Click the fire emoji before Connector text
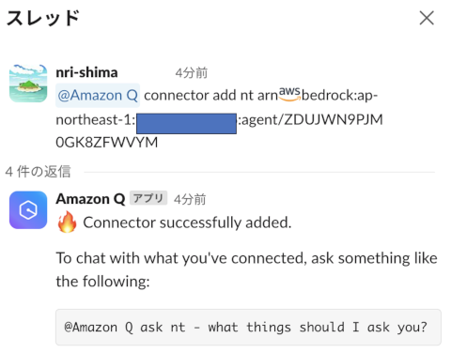451x353 pixels. pos(67,223)
